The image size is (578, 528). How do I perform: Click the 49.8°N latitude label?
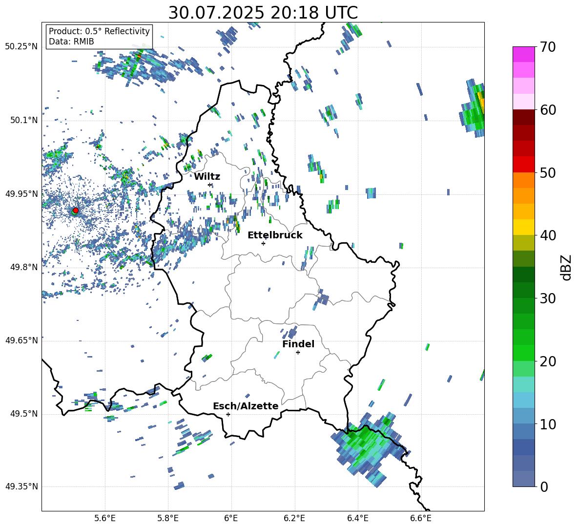[x=23, y=267]
